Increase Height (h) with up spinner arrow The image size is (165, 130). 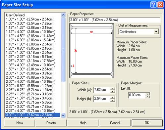113,98
